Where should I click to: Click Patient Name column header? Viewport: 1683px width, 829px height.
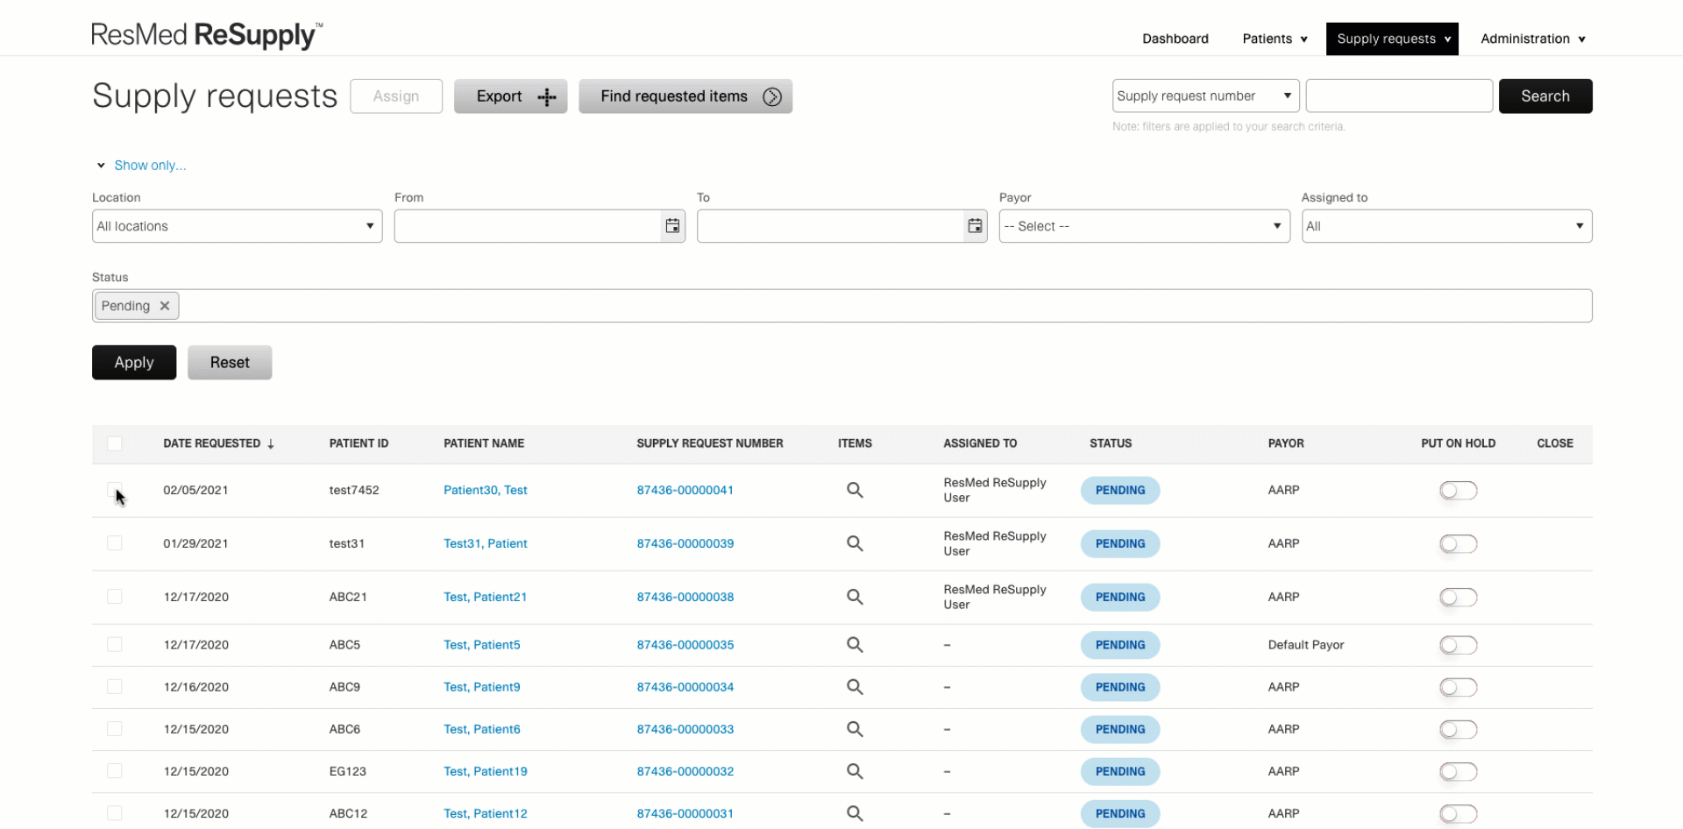click(x=484, y=443)
